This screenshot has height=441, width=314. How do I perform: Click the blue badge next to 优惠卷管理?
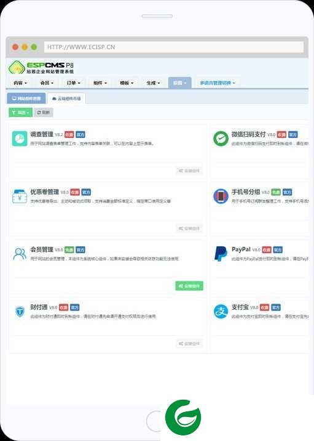pos(86,192)
